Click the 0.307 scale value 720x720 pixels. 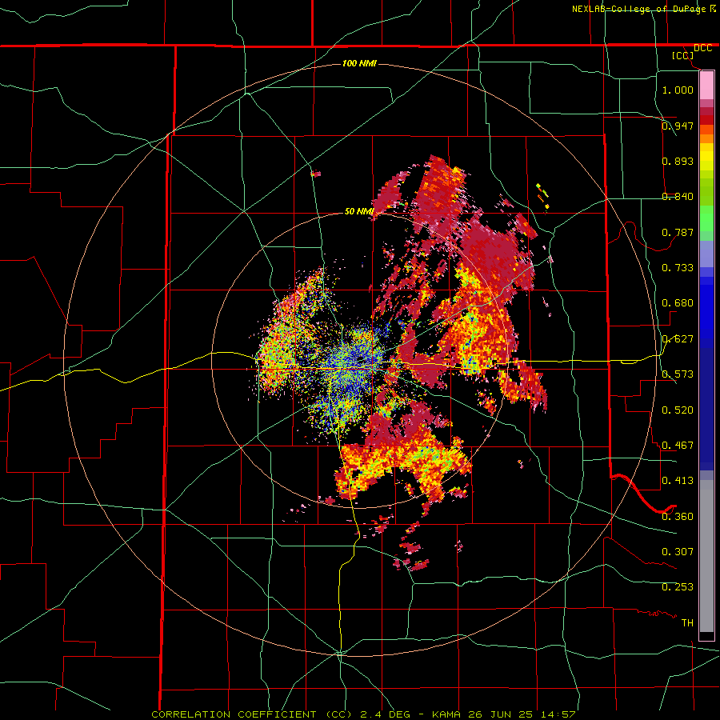(x=678, y=552)
